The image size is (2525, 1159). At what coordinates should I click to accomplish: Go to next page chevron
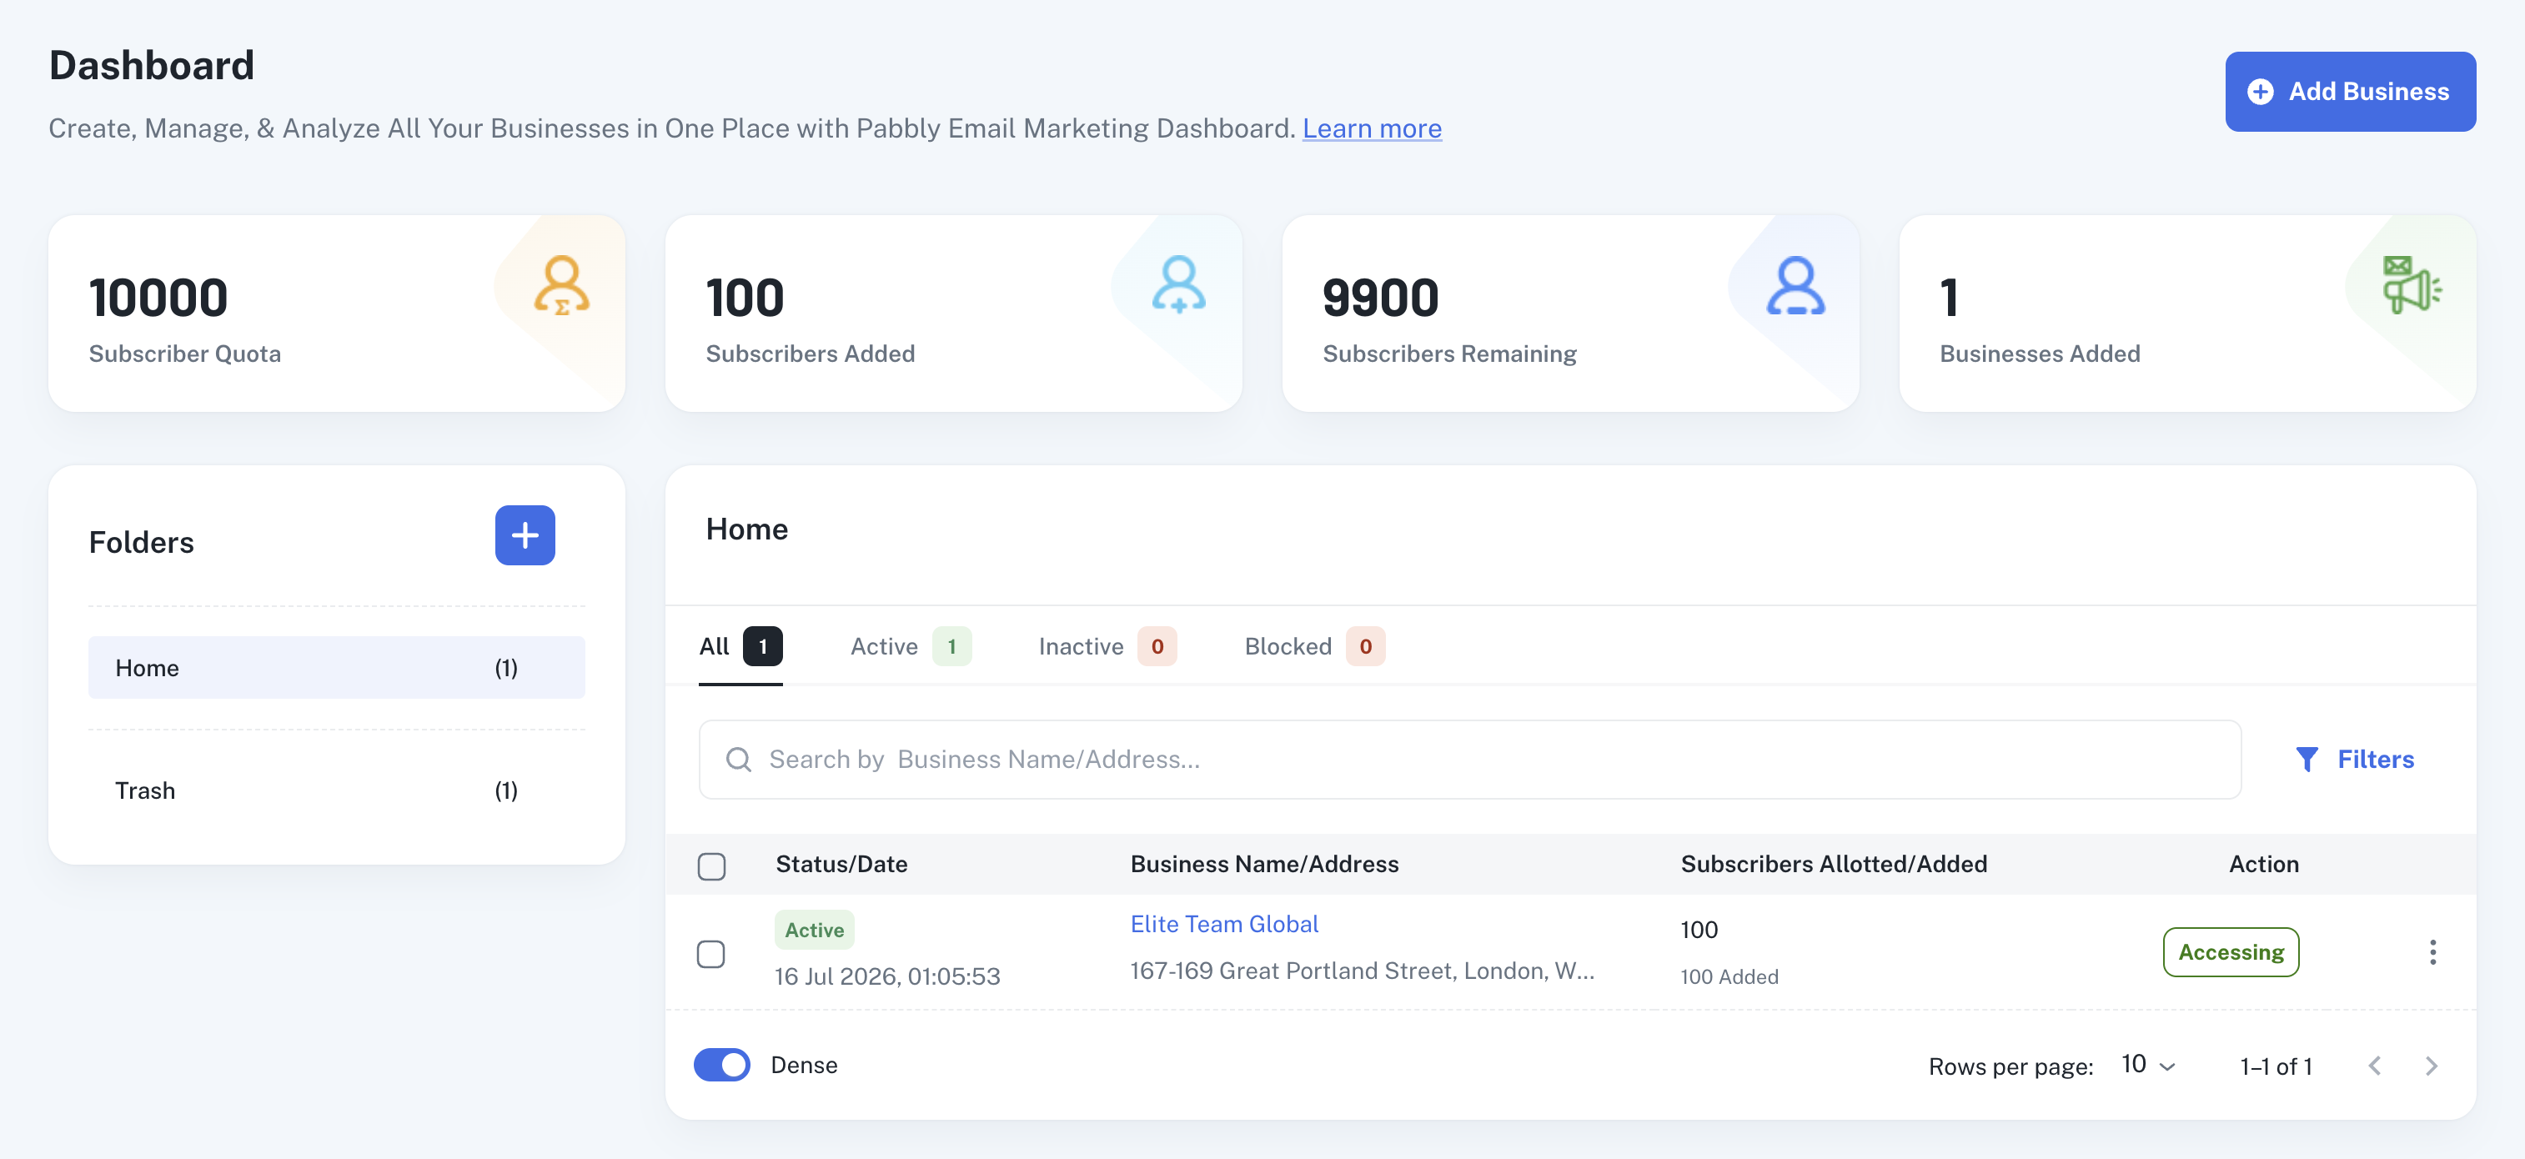(x=2431, y=1066)
